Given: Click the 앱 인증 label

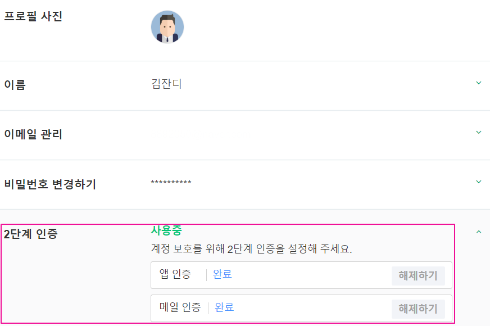Looking at the screenshot, I should [175, 274].
